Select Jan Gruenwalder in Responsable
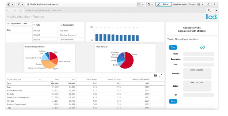The height and width of the screenshot is (116, 228). click(72, 39)
